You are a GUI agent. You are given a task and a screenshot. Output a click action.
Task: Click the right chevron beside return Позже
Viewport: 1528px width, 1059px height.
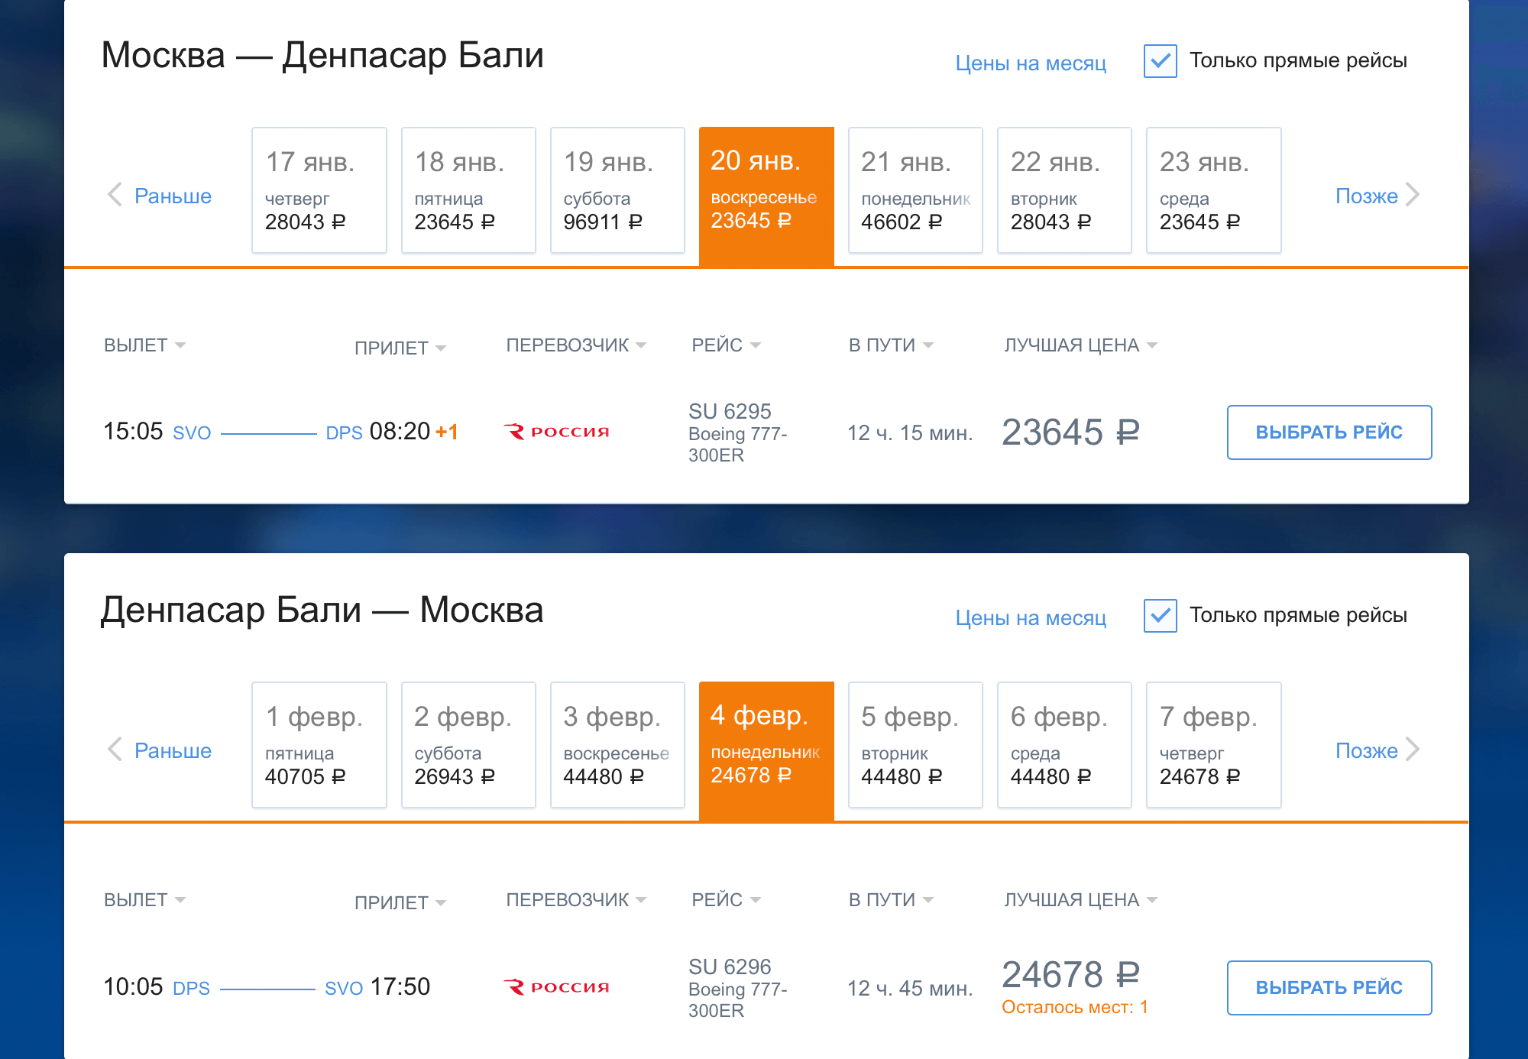(1413, 750)
